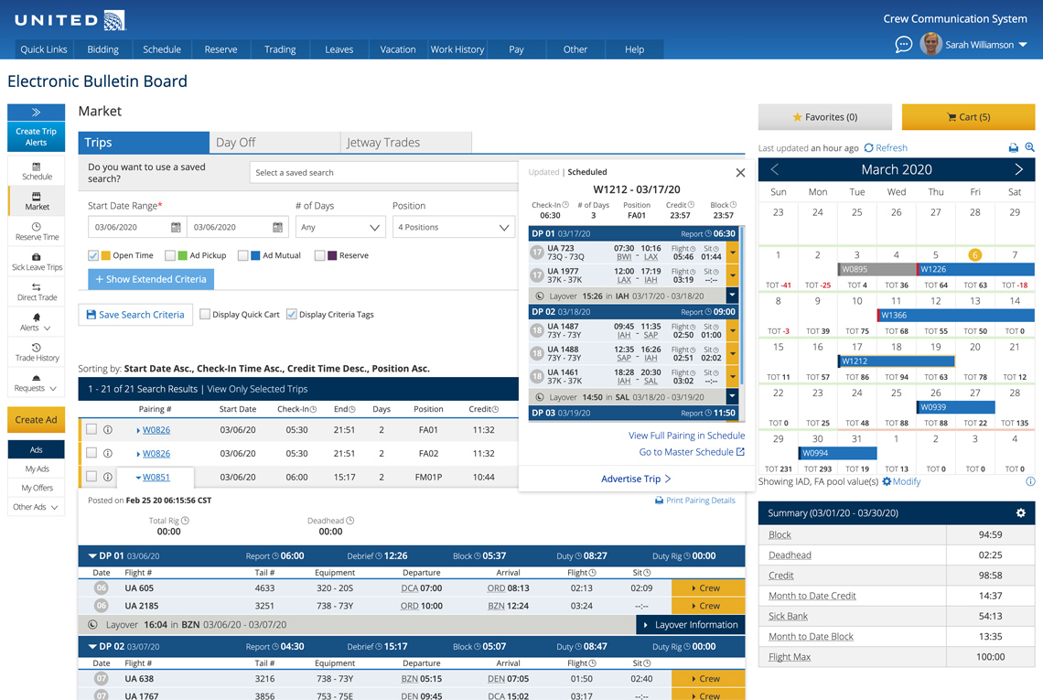Collapse the DP 02 03/07/20 section
This screenshot has height=700, width=1043.
[91, 646]
